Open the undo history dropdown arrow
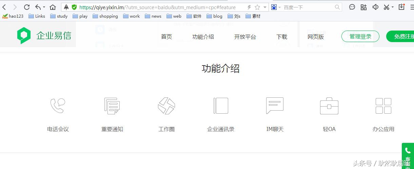 [44, 7]
